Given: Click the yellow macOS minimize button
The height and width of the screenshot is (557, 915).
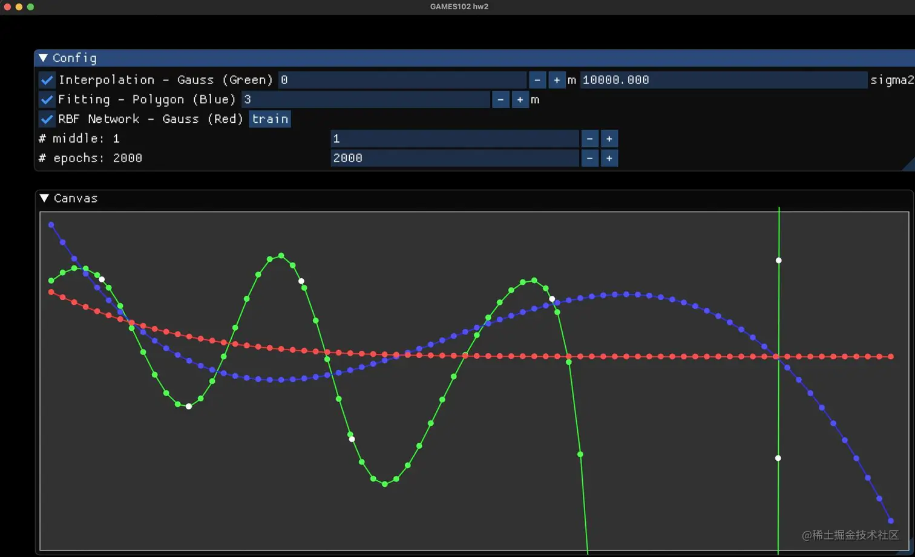Looking at the screenshot, I should [x=19, y=7].
